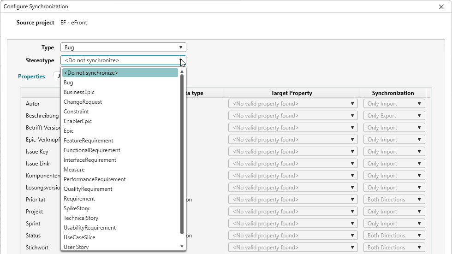Screen dimensions: 452x254
Task: Change Stichwort synchronization from Both Directions
Action: click(x=394, y=248)
